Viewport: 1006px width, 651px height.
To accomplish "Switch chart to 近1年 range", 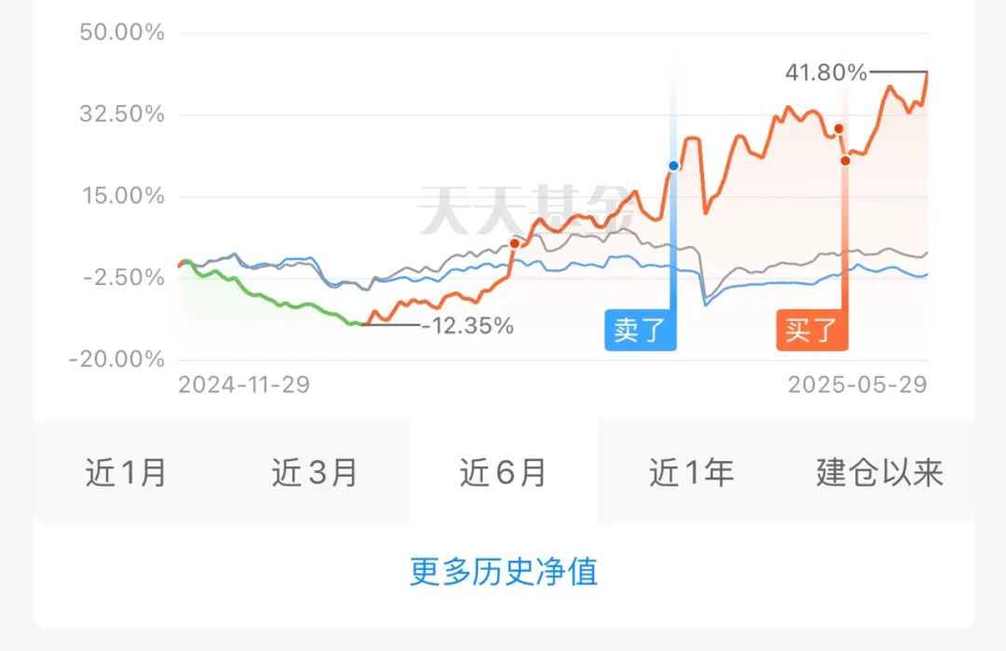I will 691,473.
